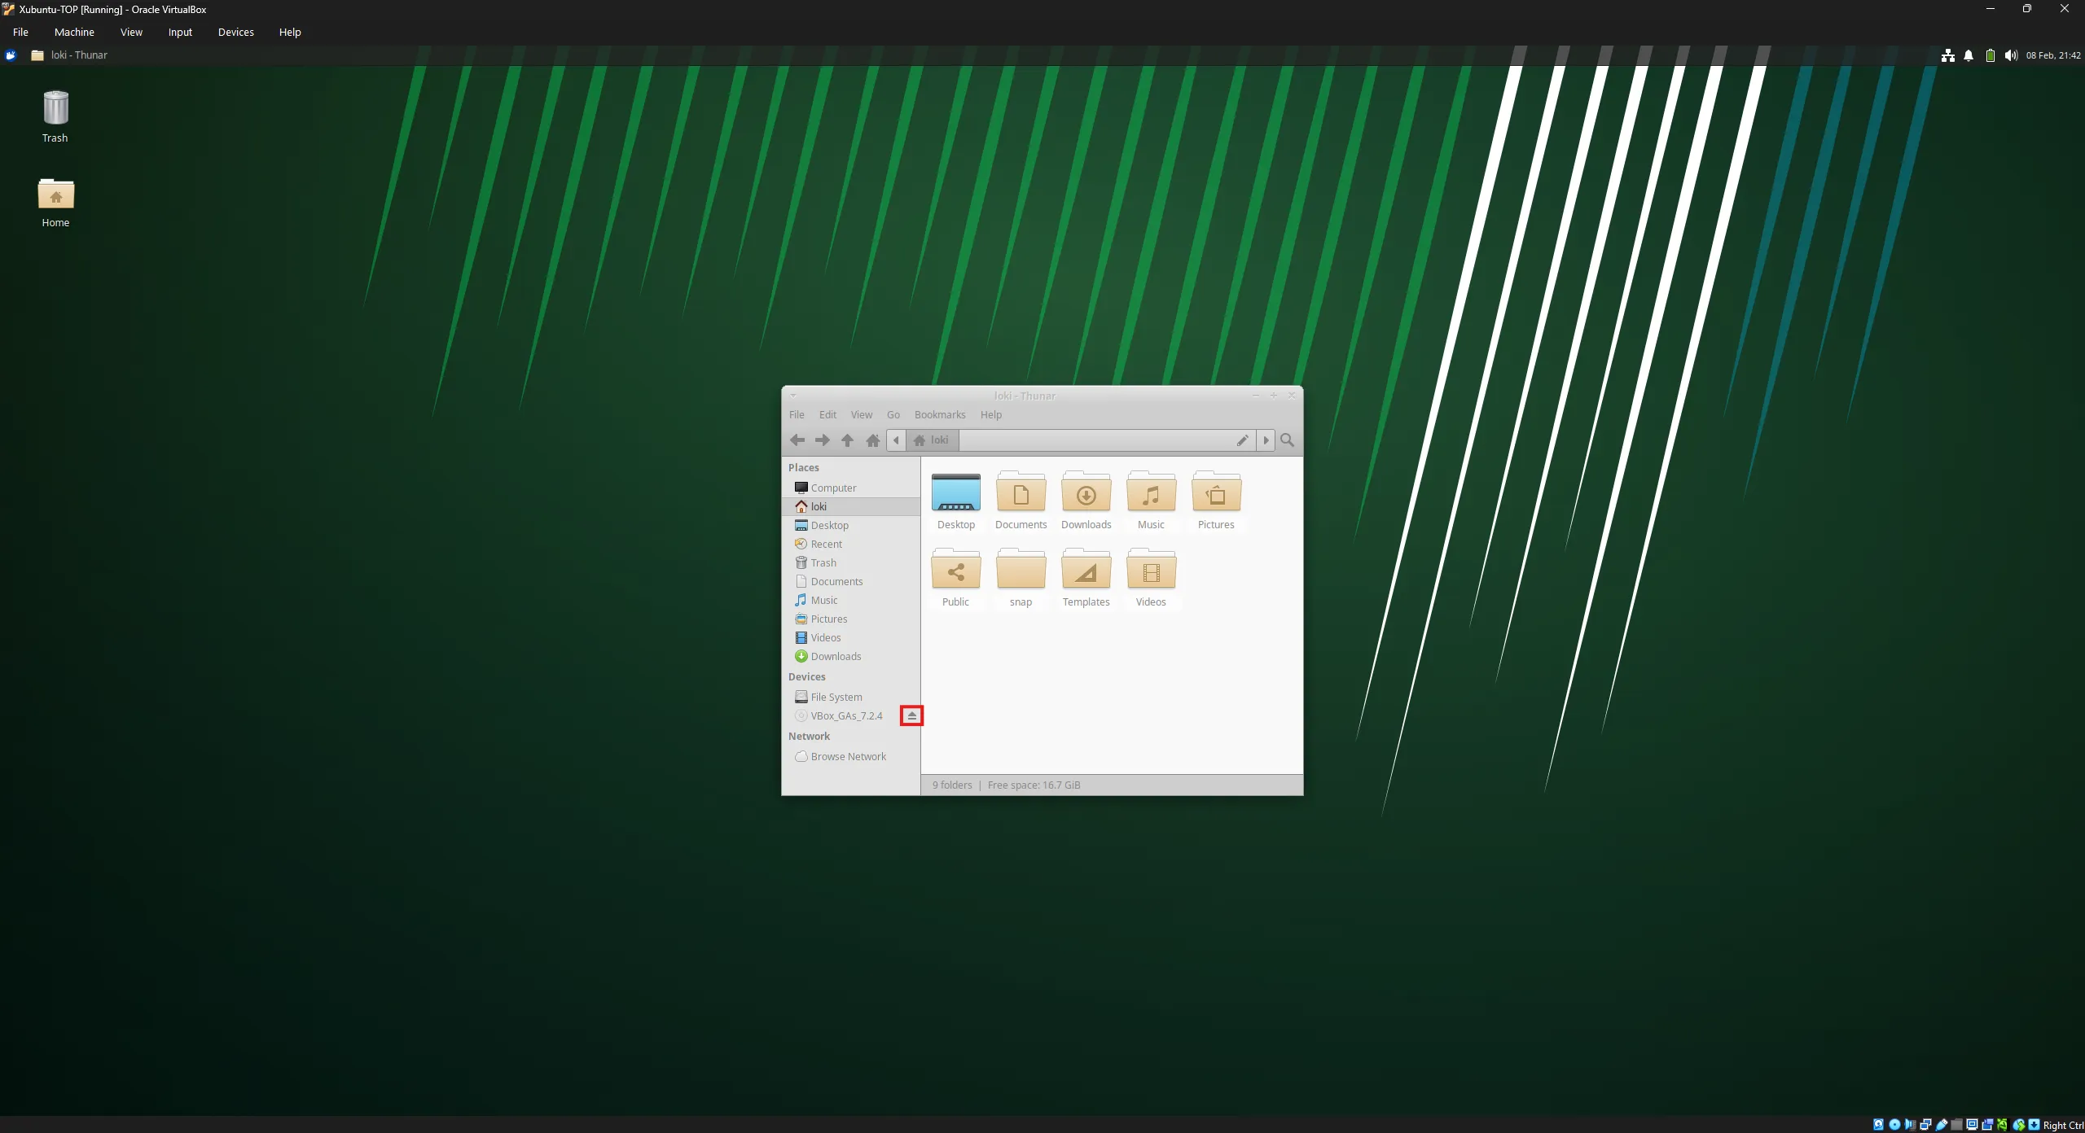Open the Thunar search magnifier icon
Viewport: 2085px width, 1133px height.
(x=1287, y=440)
